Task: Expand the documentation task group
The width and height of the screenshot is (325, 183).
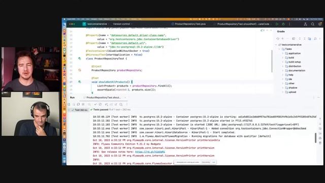Action: click(282, 71)
